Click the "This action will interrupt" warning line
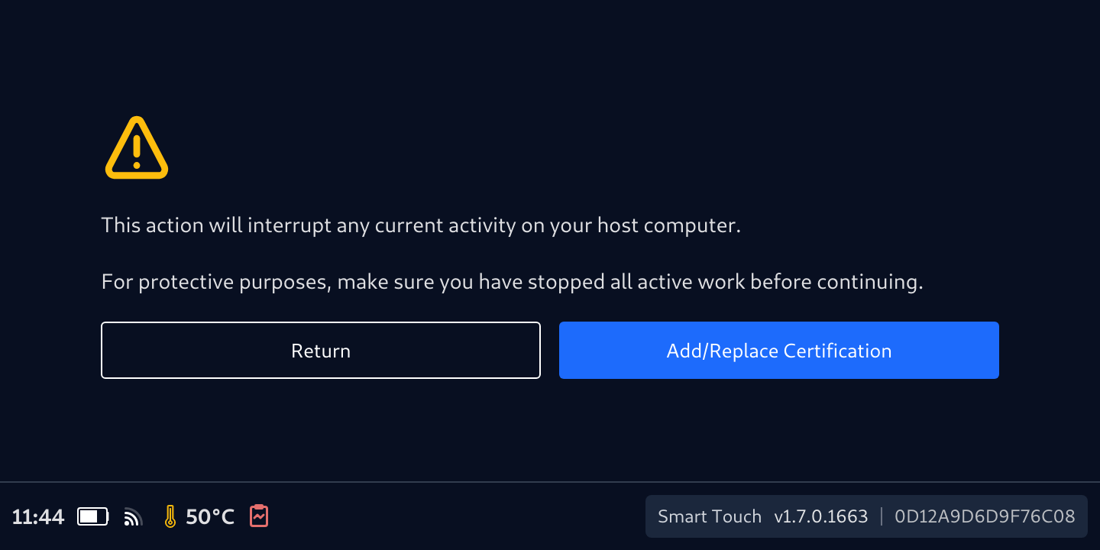Viewport: 1100px width, 550px height. point(421,226)
